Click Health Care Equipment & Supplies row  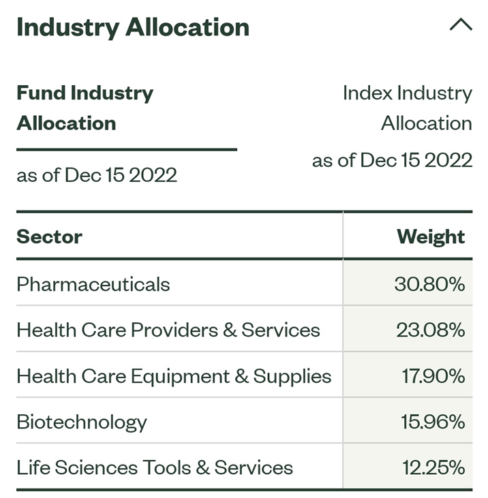click(244, 376)
